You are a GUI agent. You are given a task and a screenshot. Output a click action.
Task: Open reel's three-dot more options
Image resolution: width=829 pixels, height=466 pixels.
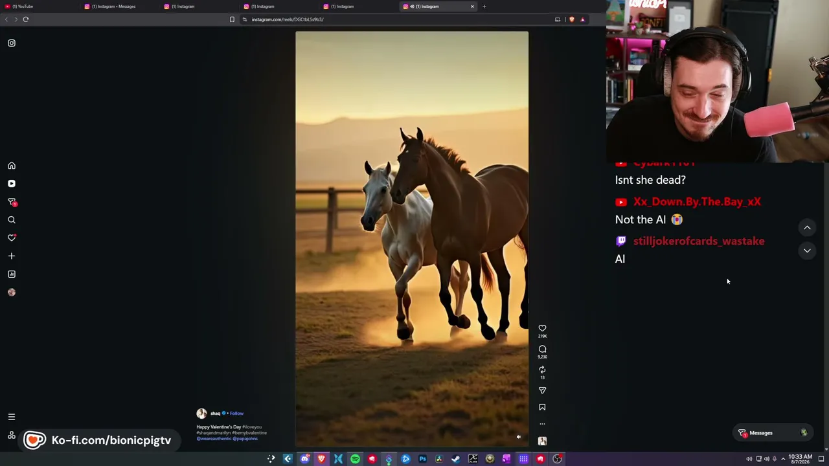pos(542,424)
